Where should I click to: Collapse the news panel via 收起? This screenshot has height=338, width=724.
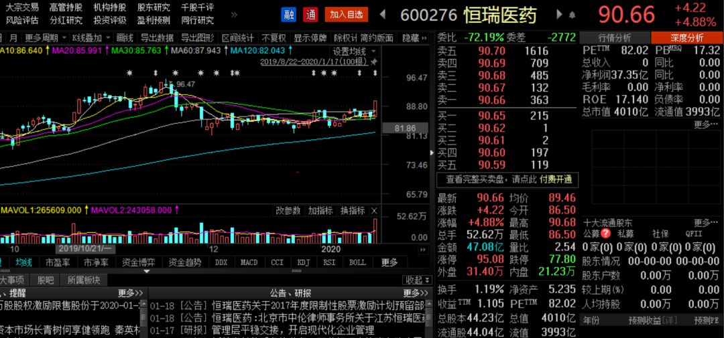(418, 280)
